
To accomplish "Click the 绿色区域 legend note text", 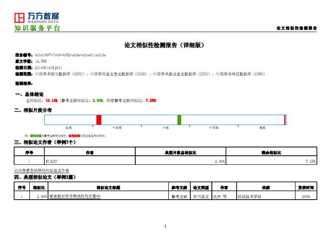I will (36, 136).
